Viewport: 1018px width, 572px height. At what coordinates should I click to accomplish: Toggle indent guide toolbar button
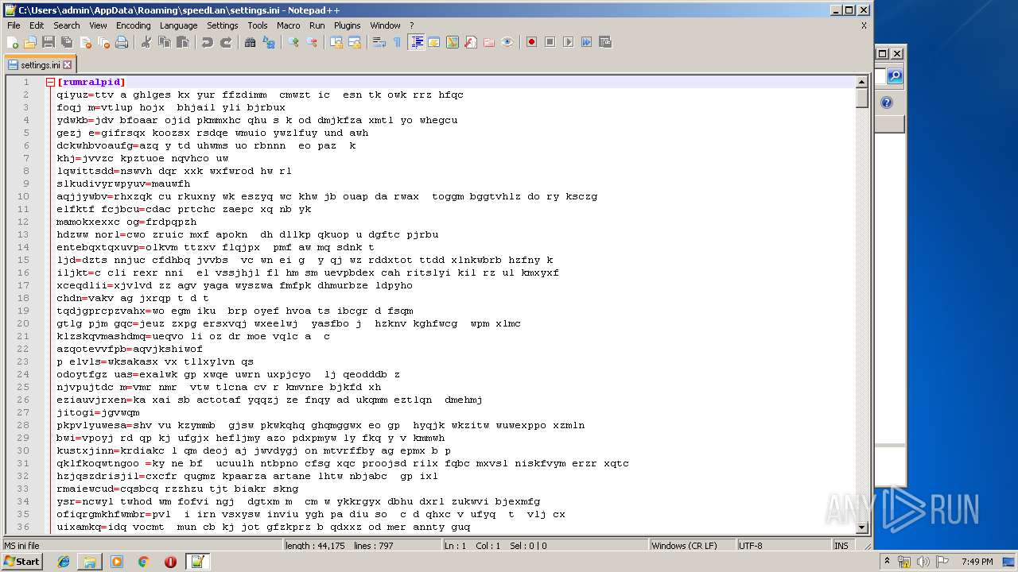coord(416,42)
